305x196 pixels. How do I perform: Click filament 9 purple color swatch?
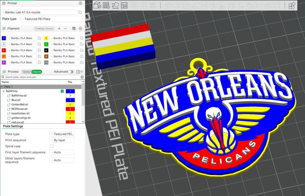coord(4,62)
